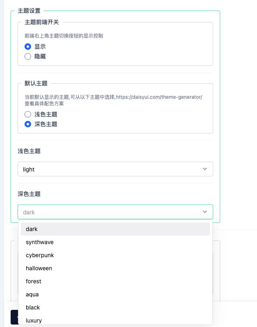Click the chevron arrow in the light theme select
257x327 pixels.
205,169
